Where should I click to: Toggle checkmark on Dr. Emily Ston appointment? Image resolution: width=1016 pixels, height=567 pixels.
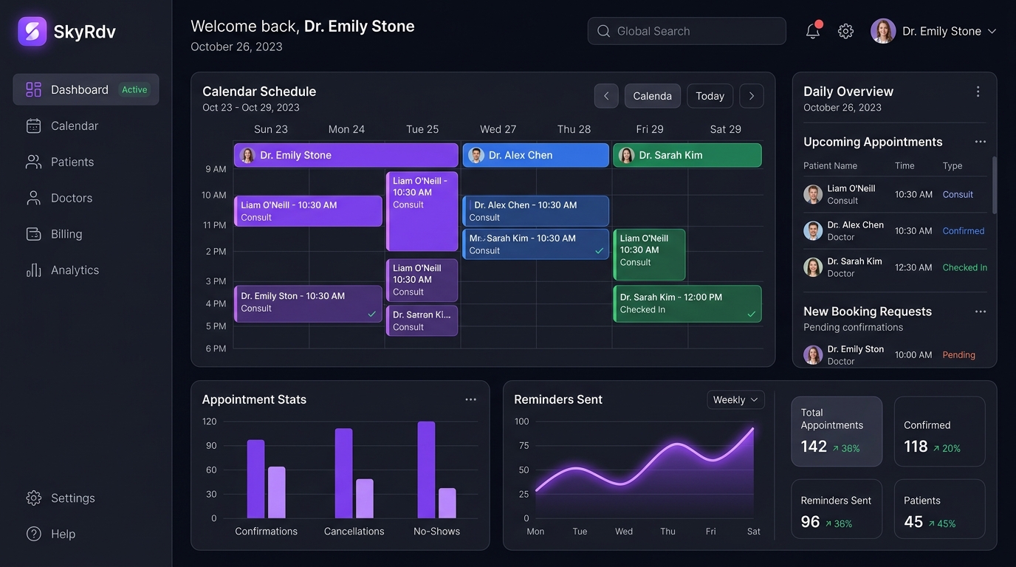coord(372,314)
